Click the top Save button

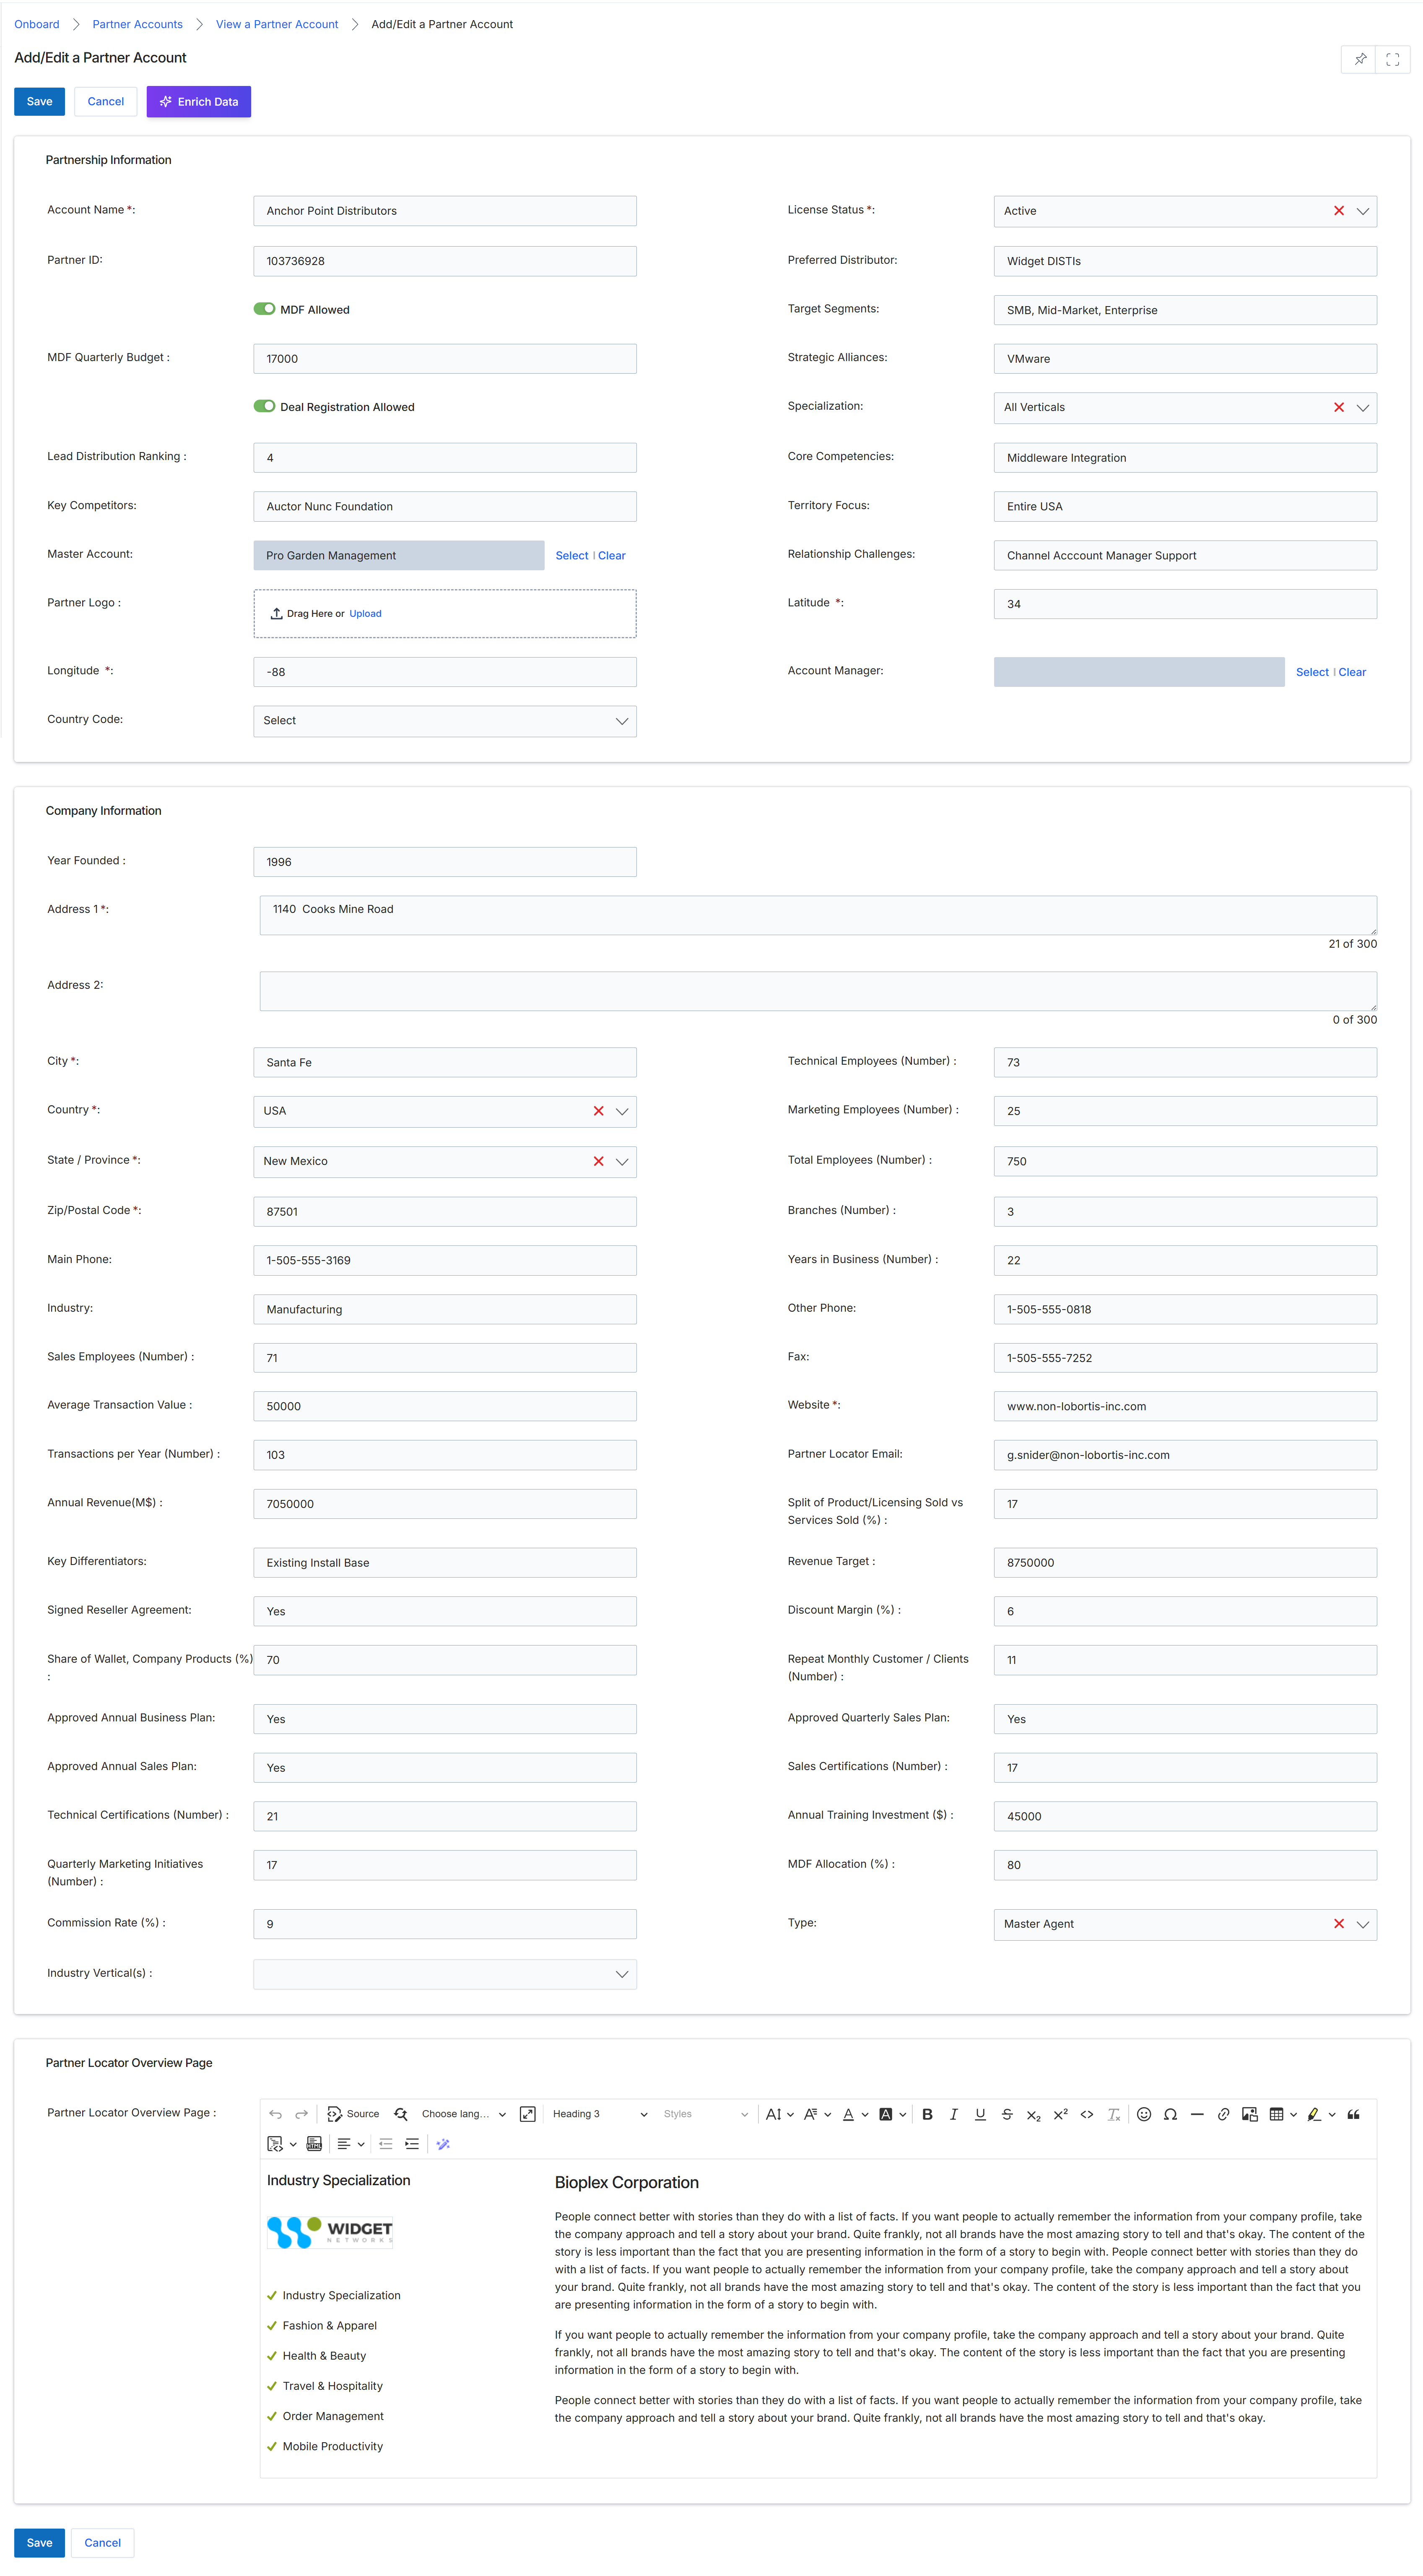[x=39, y=101]
